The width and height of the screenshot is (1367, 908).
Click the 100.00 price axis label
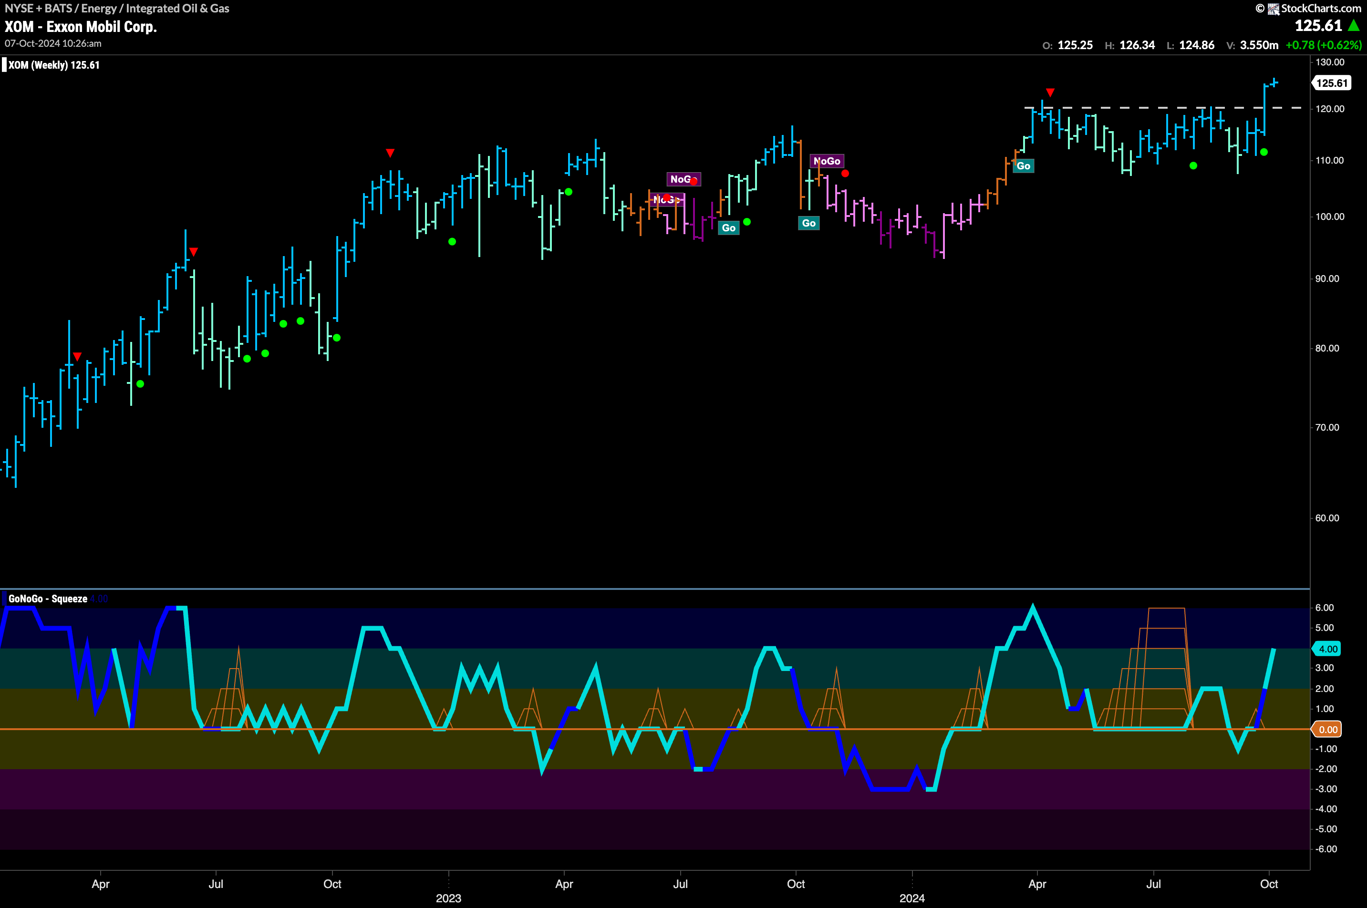[1329, 217]
